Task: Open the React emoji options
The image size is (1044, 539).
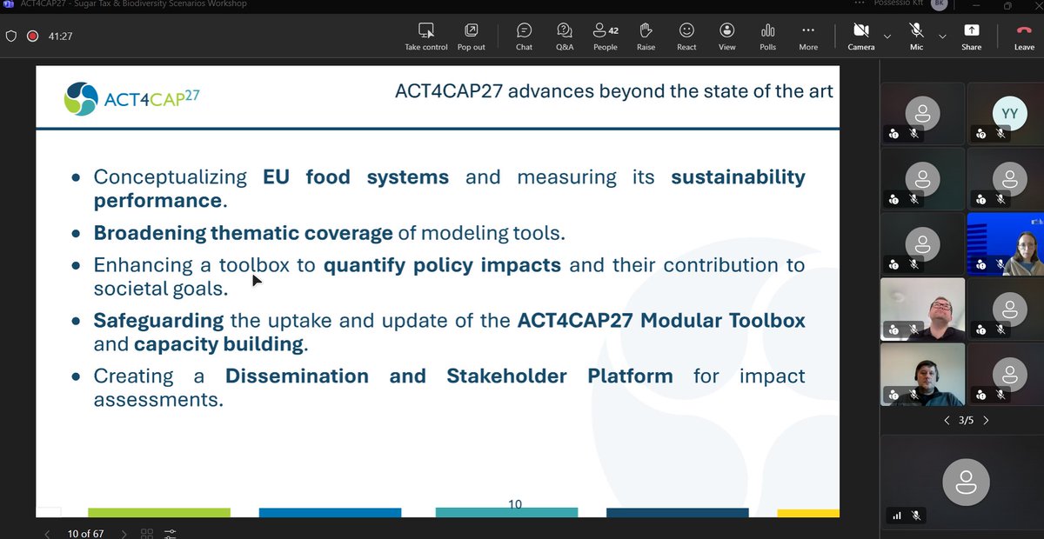Action: tap(686, 37)
